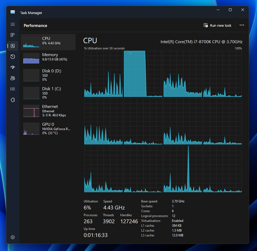Open the Users page icon
257x251 pixels.
[13, 78]
